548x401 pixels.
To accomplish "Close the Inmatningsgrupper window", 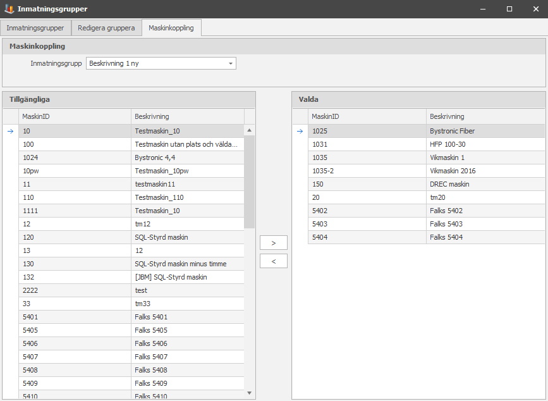I will [536, 9].
